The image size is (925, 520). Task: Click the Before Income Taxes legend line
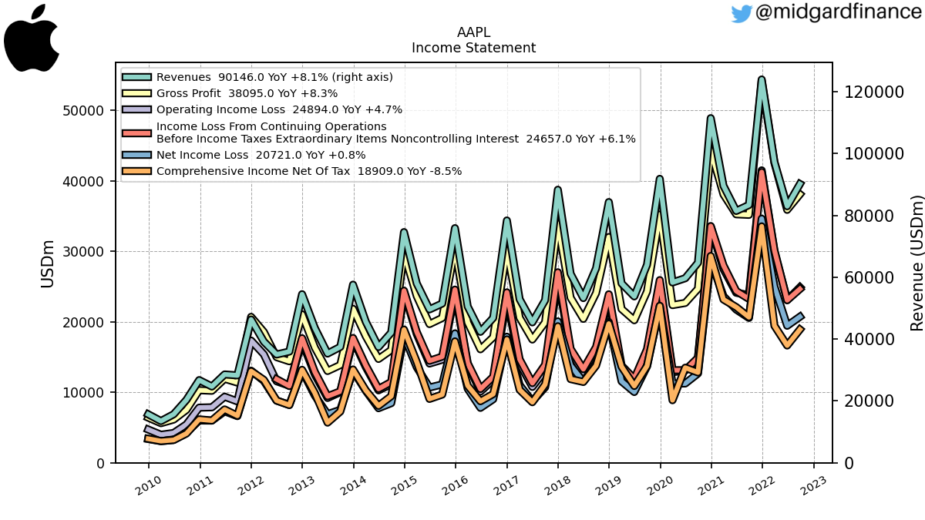396,139
